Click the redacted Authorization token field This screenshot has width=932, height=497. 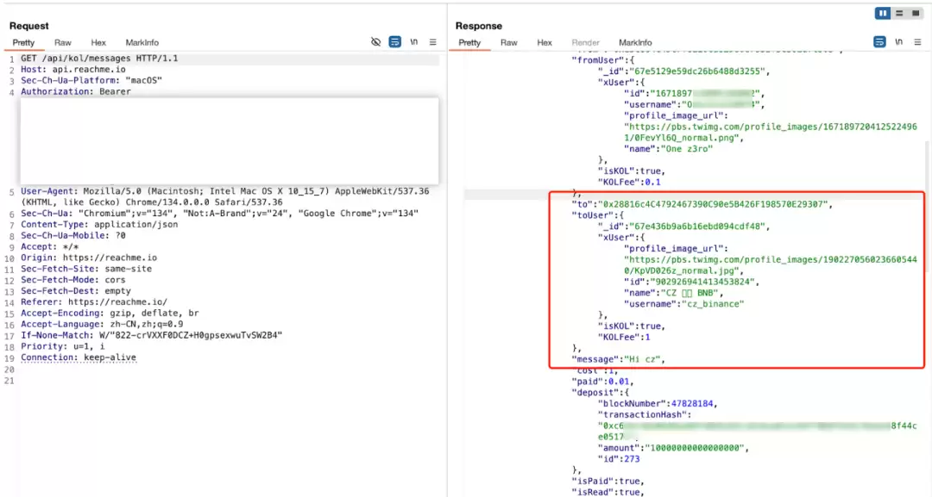pos(230,140)
